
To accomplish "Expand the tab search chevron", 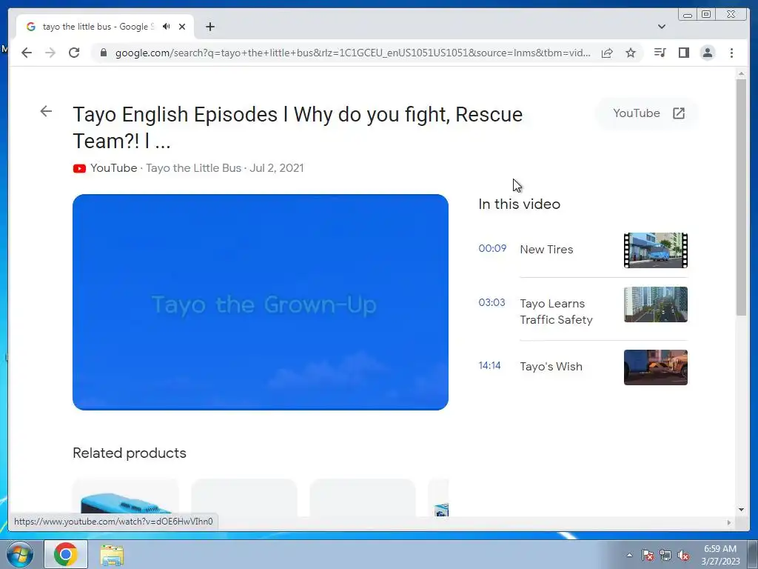I will click(x=661, y=27).
